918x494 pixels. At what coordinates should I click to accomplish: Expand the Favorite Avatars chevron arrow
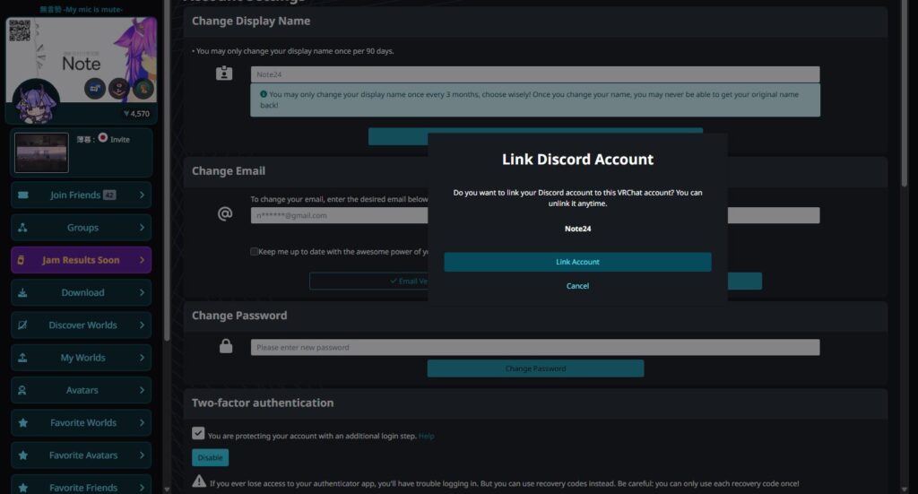click(142, 455)
